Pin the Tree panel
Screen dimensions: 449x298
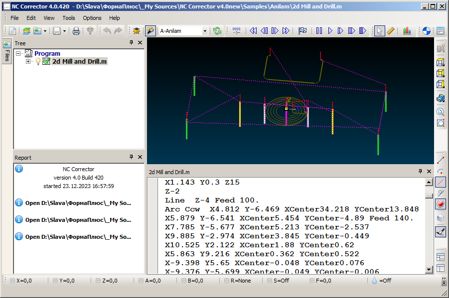pyautogui.click(x=131, y=42)
